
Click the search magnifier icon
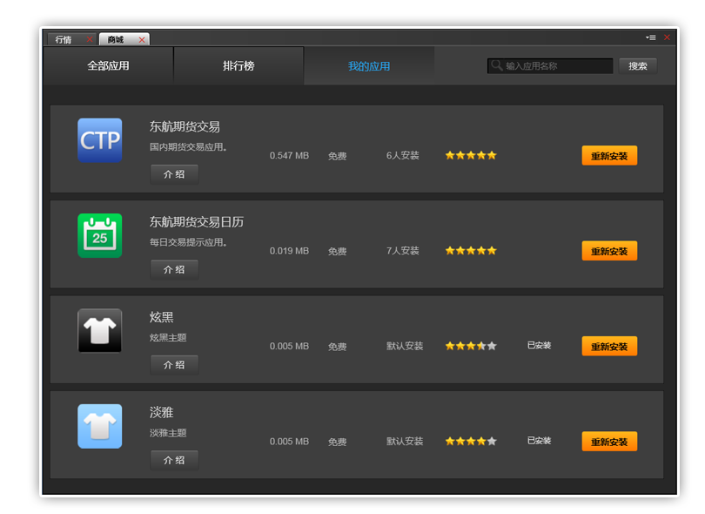coord(496,65)
